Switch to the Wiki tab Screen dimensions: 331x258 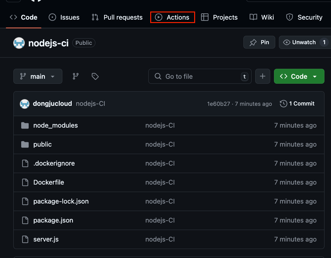point(261,17)
